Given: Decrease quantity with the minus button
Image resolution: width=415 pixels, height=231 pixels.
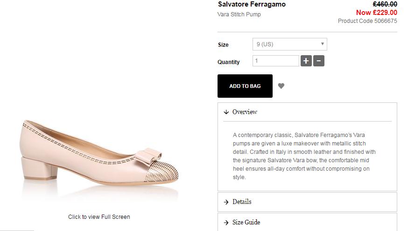Looking at the screenshot, I should [x=319, y=61].
